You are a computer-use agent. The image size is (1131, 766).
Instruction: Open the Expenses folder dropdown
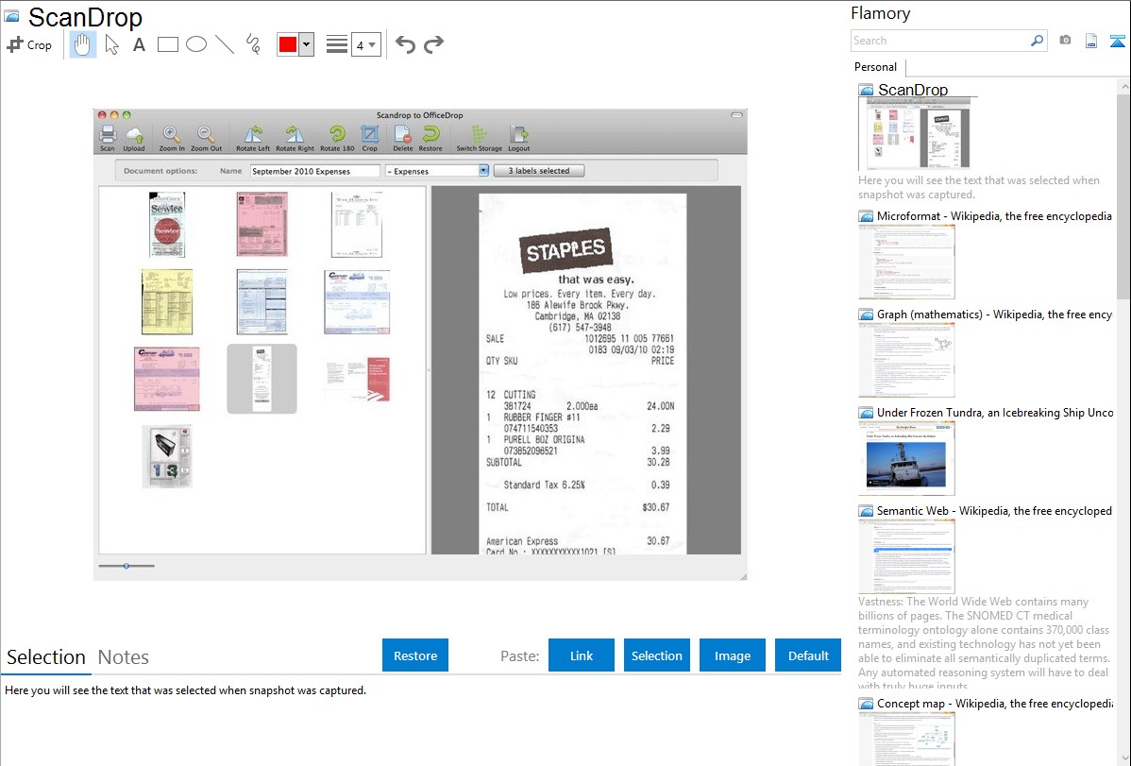click(x=437, y=171)
